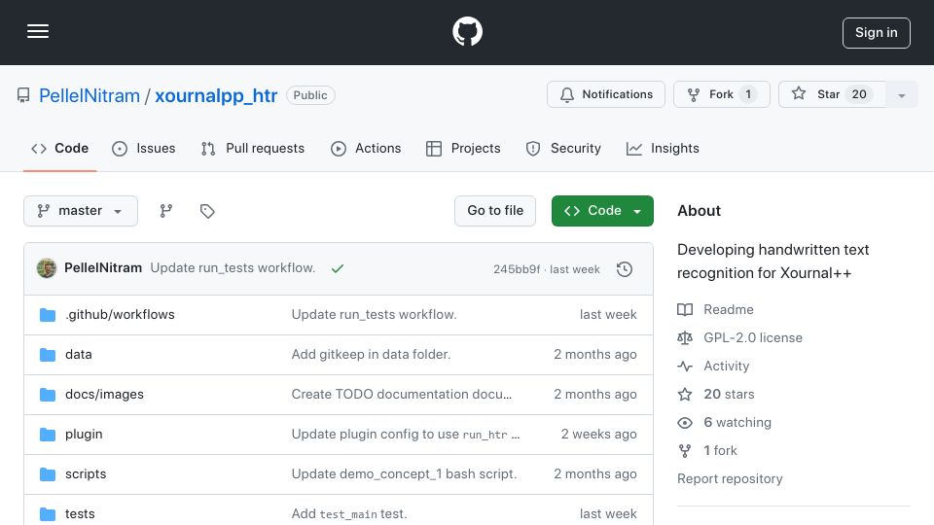View the 1 fork link

(720, 450)
